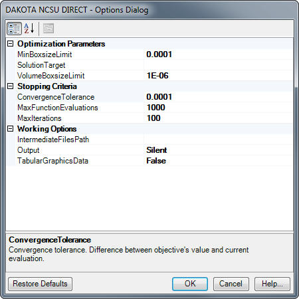Open Help for this dialog

pyautogui.click(x=272, y=284)
